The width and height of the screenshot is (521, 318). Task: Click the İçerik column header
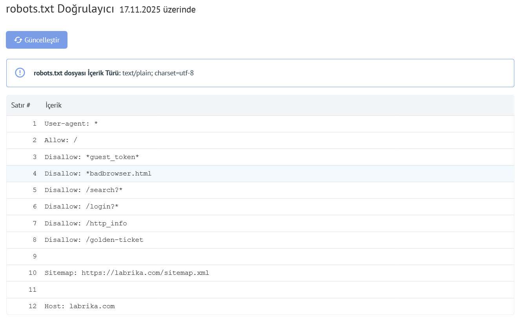[53, 105]
